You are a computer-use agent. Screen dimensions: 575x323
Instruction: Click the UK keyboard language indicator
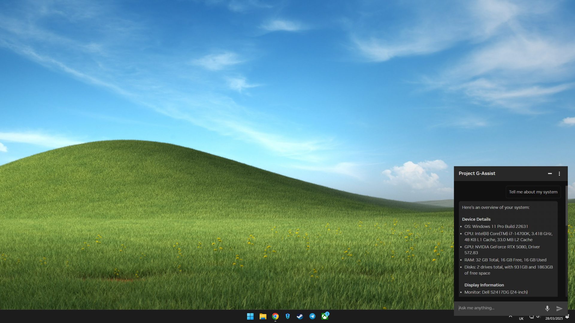coord(521,319)
